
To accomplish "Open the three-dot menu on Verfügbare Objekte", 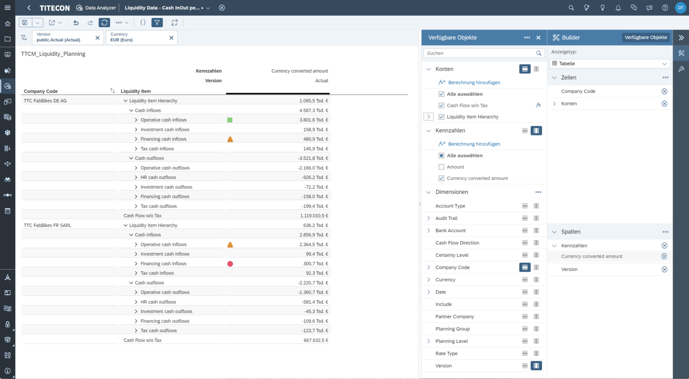I will 527,38.
